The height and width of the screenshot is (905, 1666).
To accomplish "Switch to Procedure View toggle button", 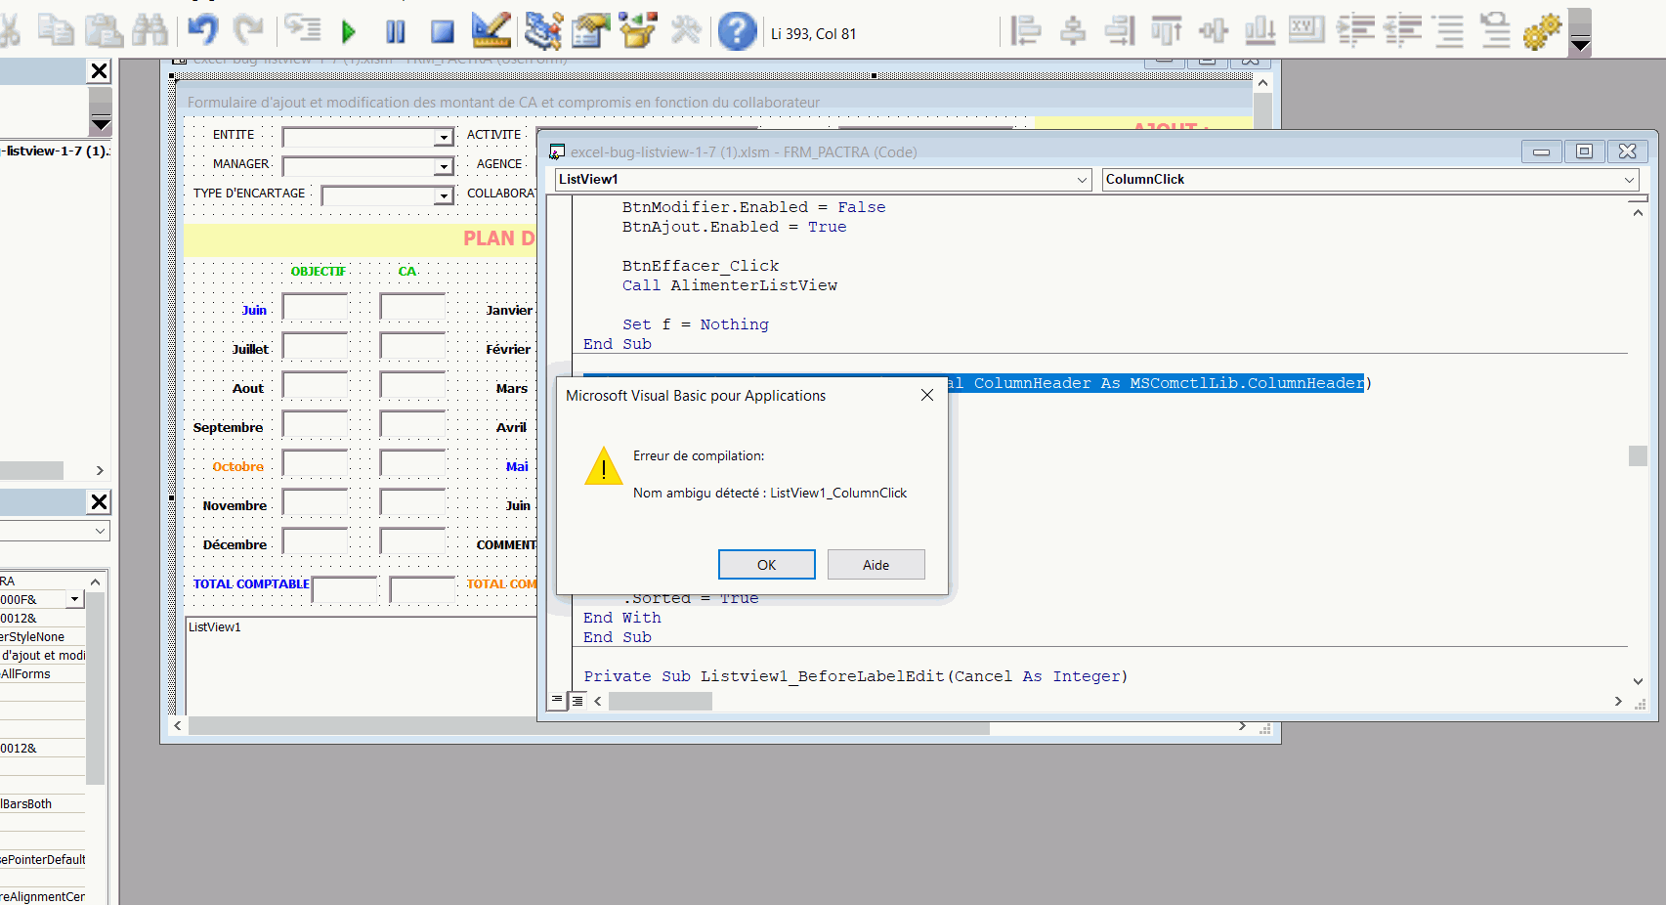I will (x=557, y=700).
